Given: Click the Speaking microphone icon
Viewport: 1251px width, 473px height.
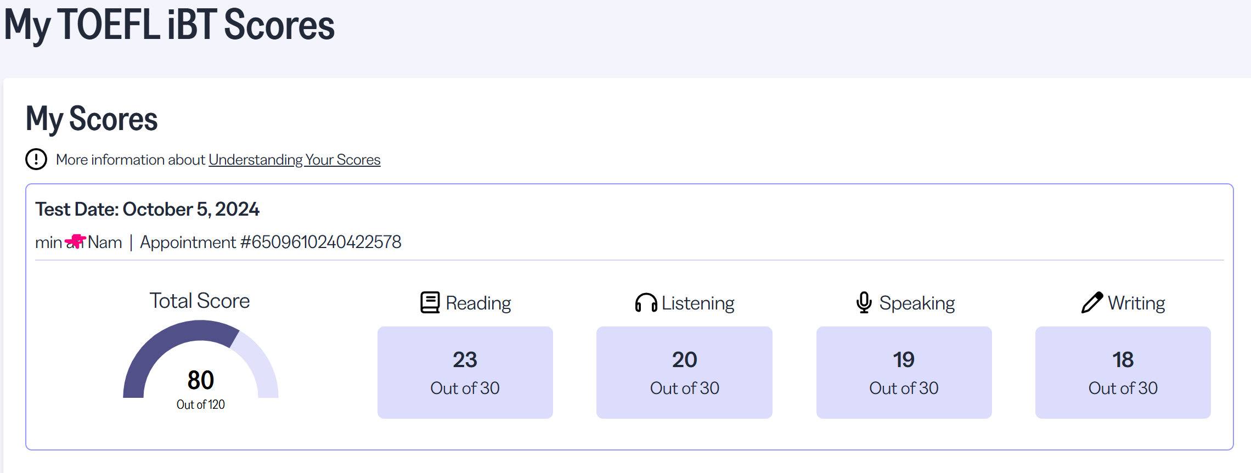Looking at the screenshot, I should (x=864, y=302).
